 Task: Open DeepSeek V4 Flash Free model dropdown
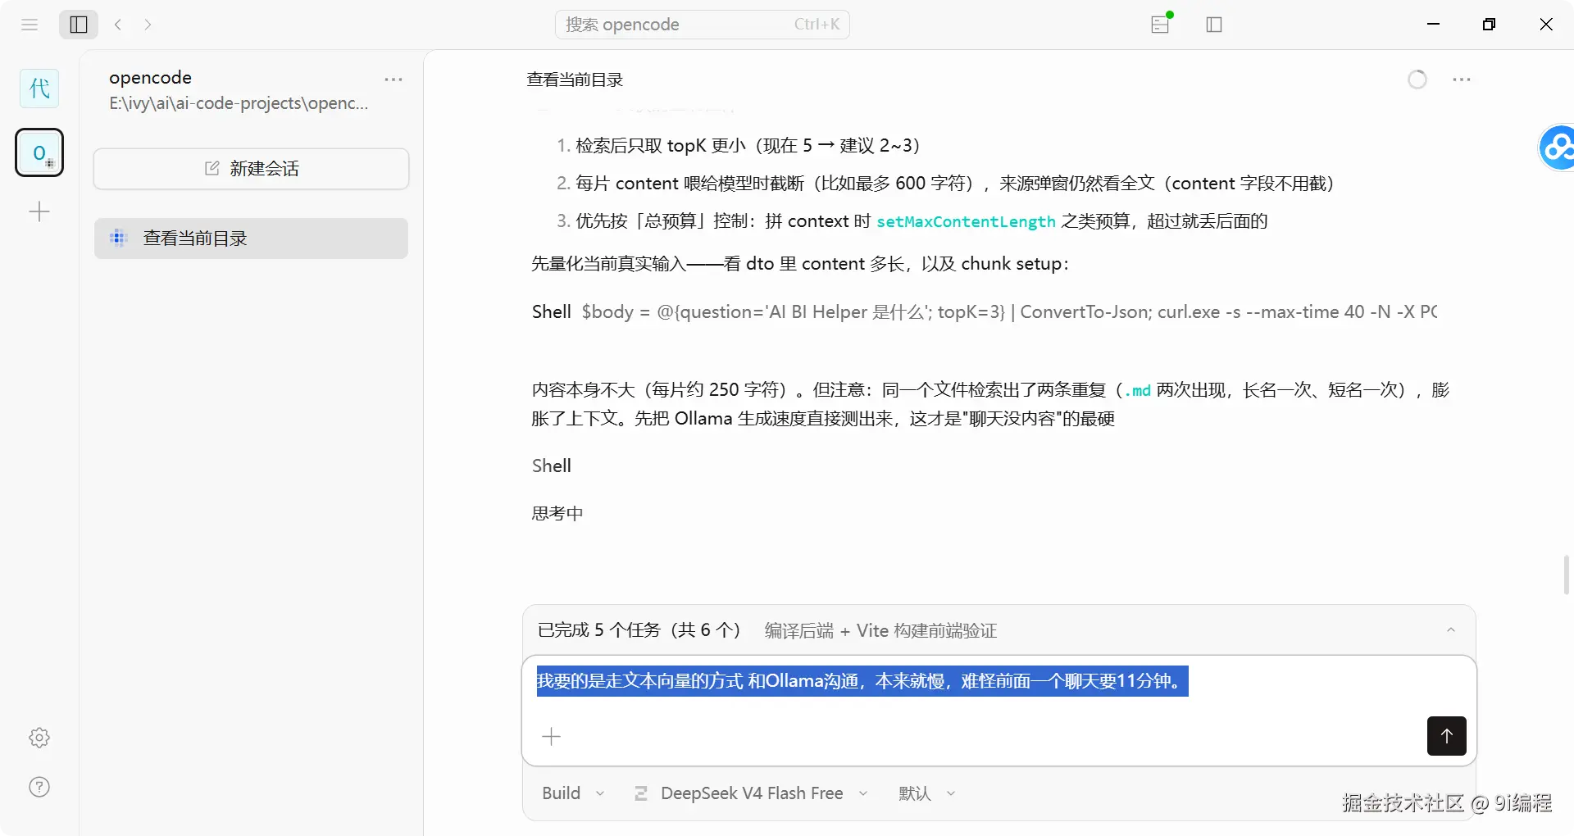[x=751, y=793]
